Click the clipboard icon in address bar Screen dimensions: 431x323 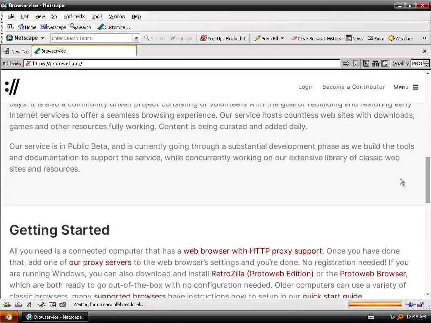pyautogui.click(x=385, y=64)
